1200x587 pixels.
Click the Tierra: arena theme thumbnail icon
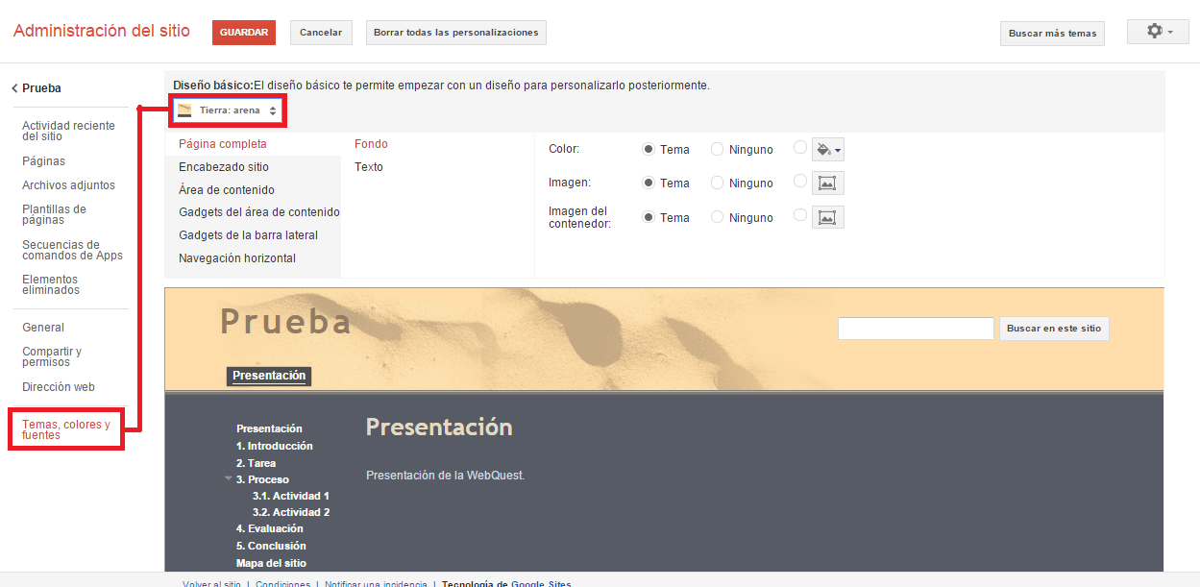click(x=184, y=110)
